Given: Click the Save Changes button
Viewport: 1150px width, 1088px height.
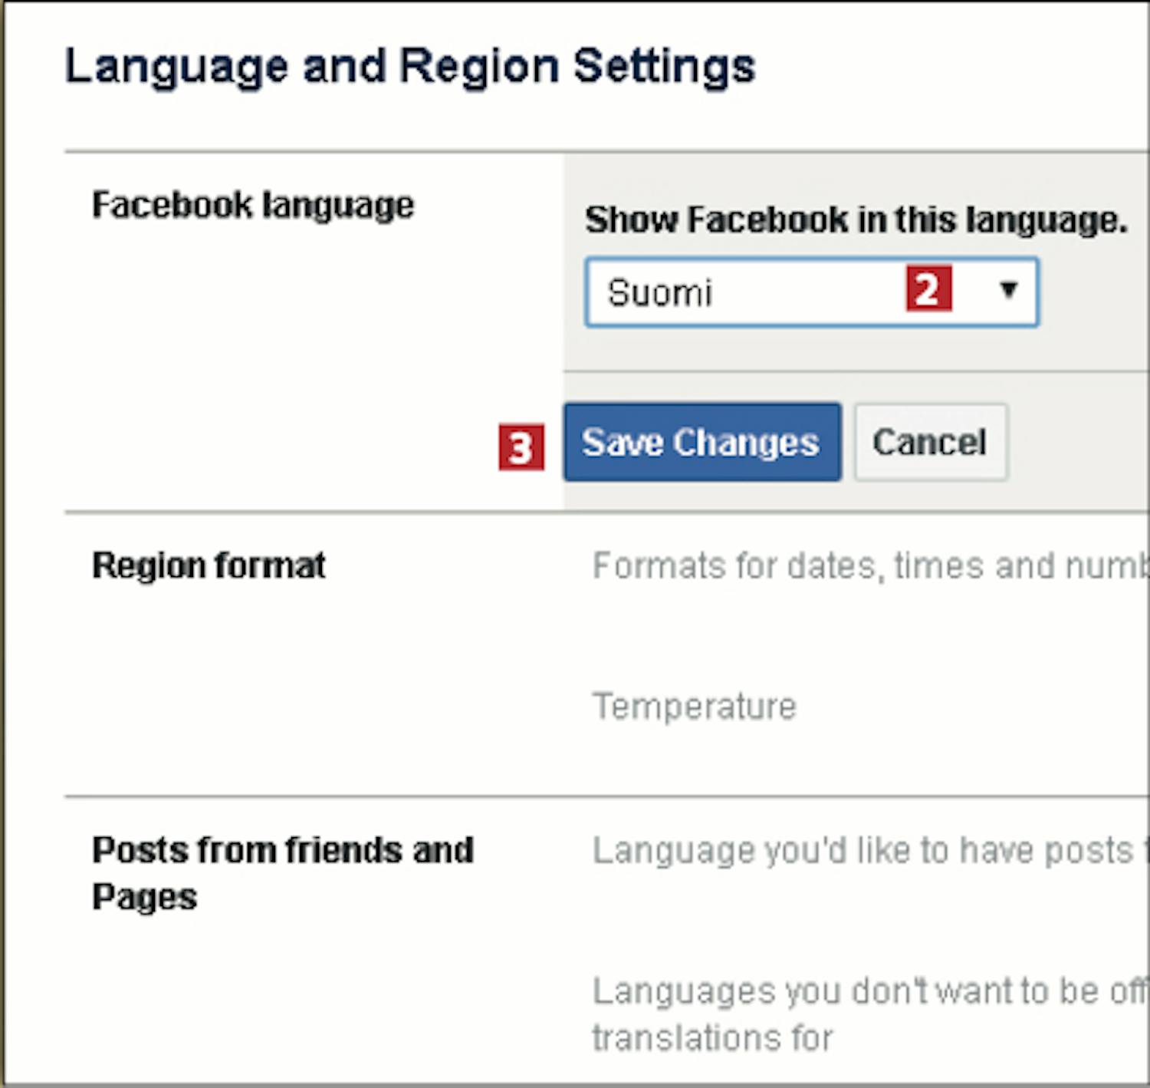Looking at the screenshot, I should [x=701, y=443].
